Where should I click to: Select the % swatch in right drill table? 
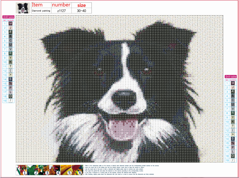pyautogui.click(x=233, y=143)
